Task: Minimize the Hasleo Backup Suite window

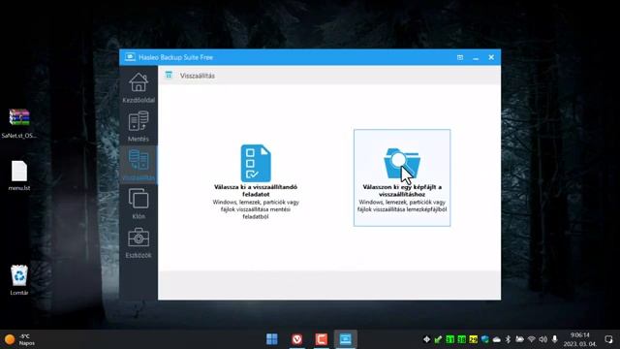Action: coord(476,58)
